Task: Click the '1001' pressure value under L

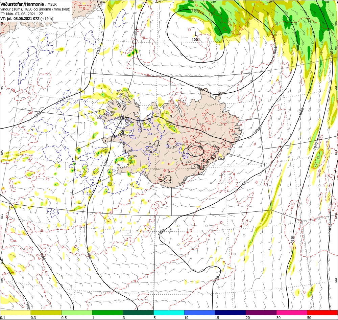Action: click(x=196, y=40)
